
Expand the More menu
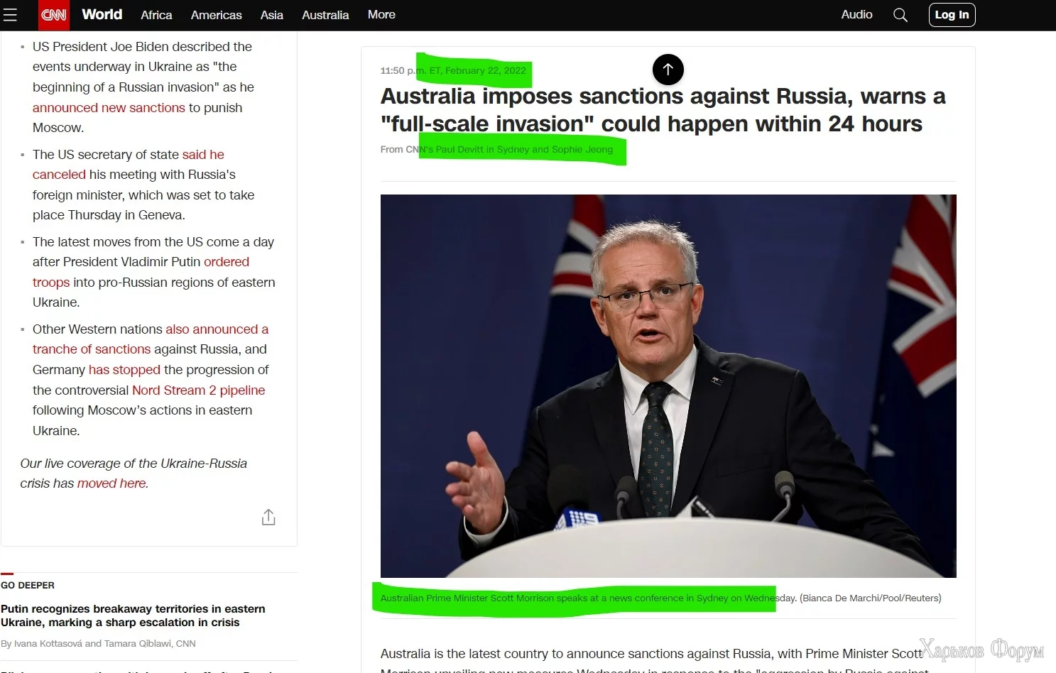coord(381,14)
